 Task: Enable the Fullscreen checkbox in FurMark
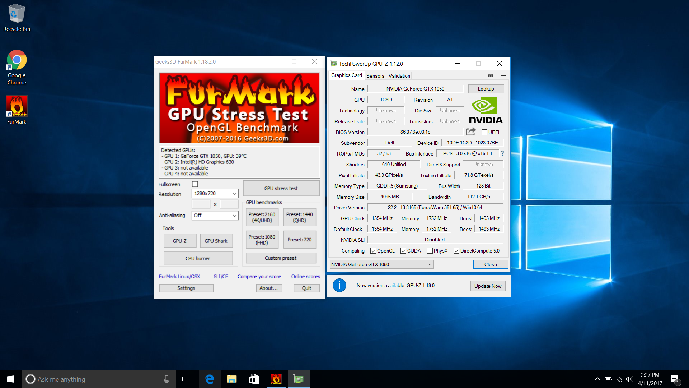195,184
